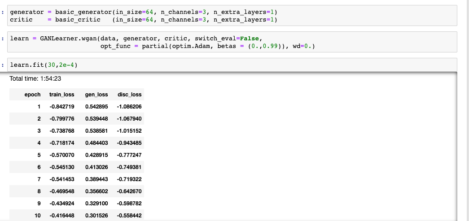Select train_loss value -0.434924
Image resolution: width=469 pixels, height=221 pixels.
[62, 204]
